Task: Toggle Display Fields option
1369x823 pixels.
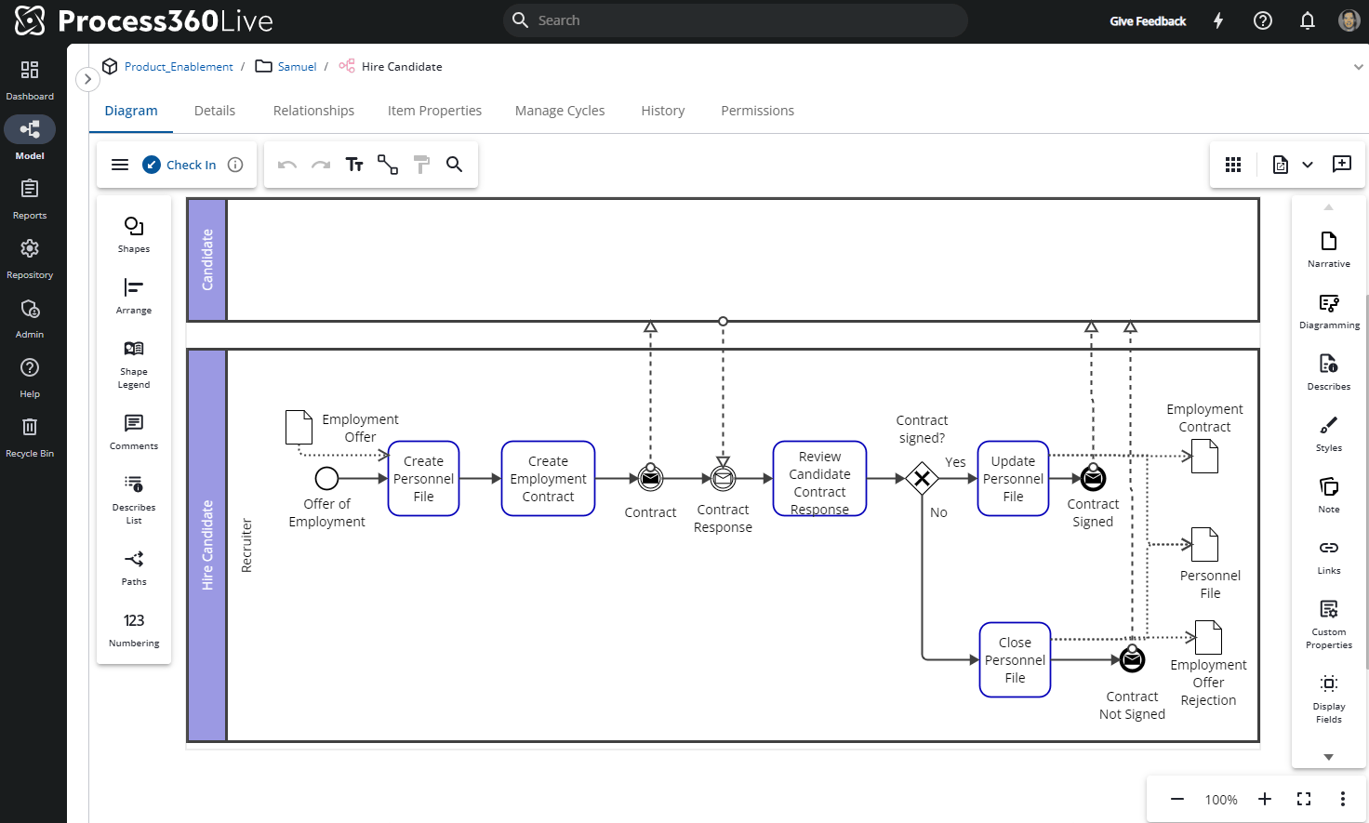Action: tap(1328, 697)
